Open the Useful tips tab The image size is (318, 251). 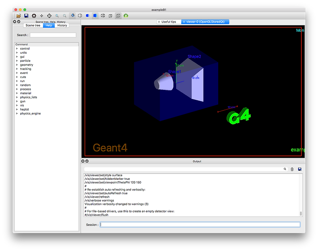point(169,22)
